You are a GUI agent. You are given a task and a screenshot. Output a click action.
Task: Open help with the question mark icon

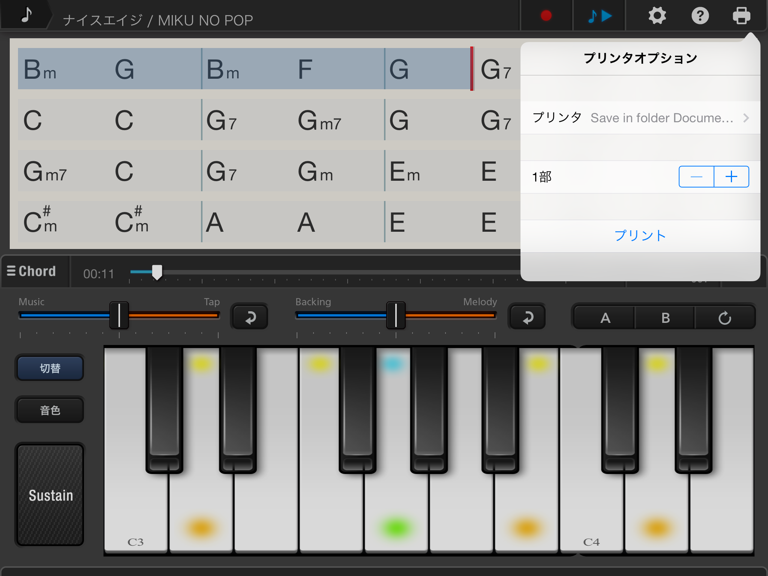(x=700, y=15)
